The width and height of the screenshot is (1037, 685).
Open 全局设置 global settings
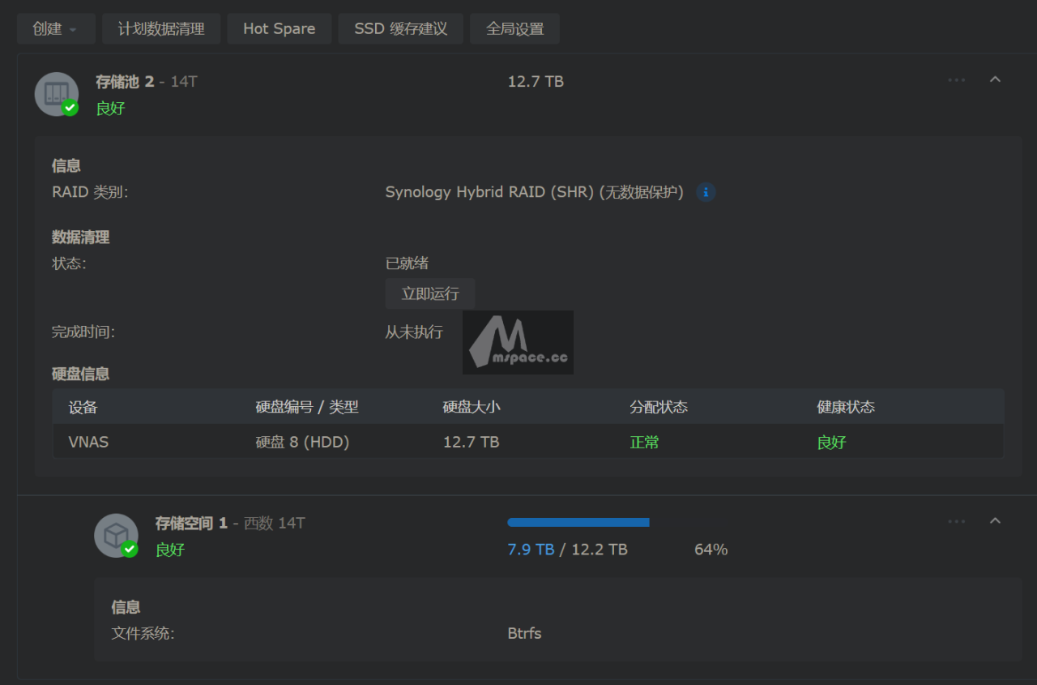click(514, 29)
